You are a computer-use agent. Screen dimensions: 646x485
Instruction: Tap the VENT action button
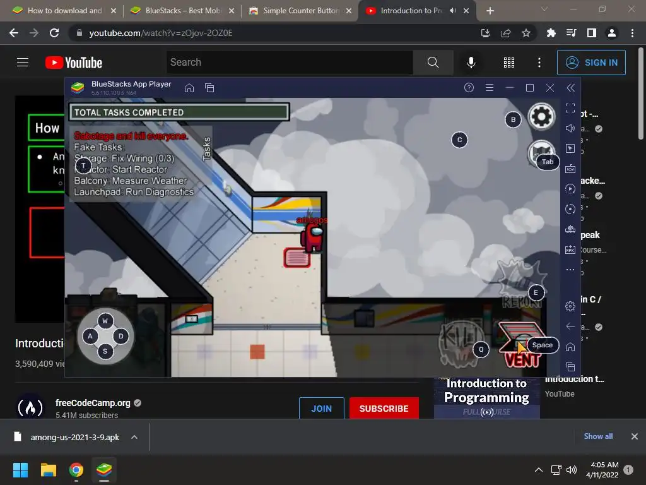[521, 344]
